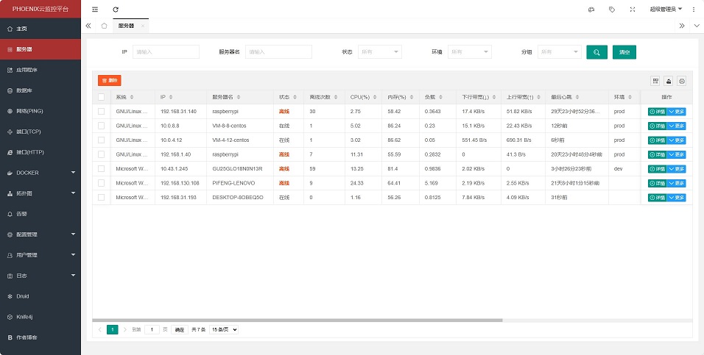The width and height of the screenshot is (704, 355).
Task: Toggle fullscreen mode icon
Action: click(633, 10)
